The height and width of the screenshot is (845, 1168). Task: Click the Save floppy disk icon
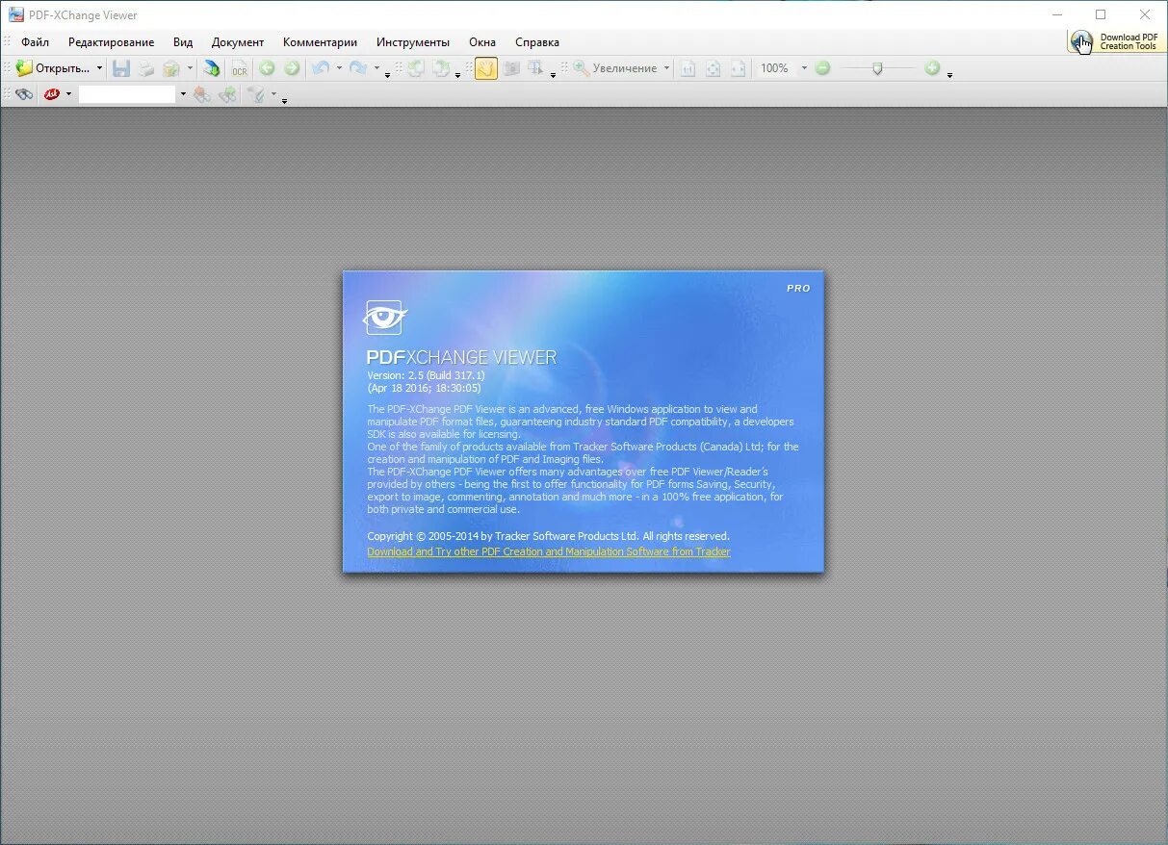121,68
